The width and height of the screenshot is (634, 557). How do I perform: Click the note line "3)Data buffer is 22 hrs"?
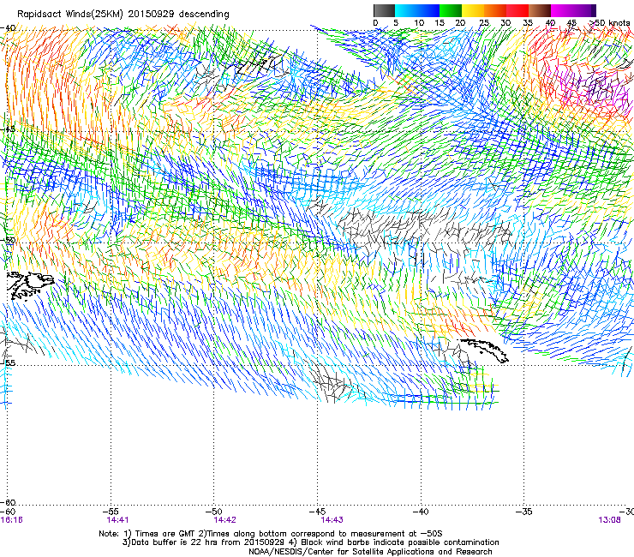click(311, 542)
